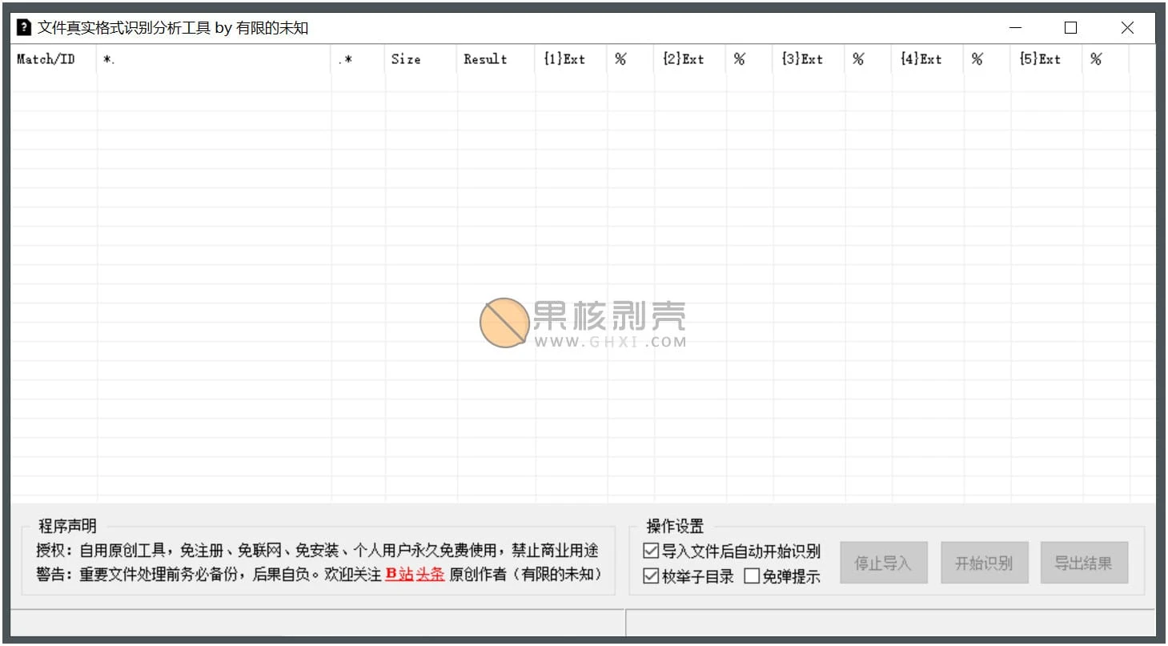Click the {5}Ext column header
Viewport: 1168px width, 646px height.
pos(1046,59)
